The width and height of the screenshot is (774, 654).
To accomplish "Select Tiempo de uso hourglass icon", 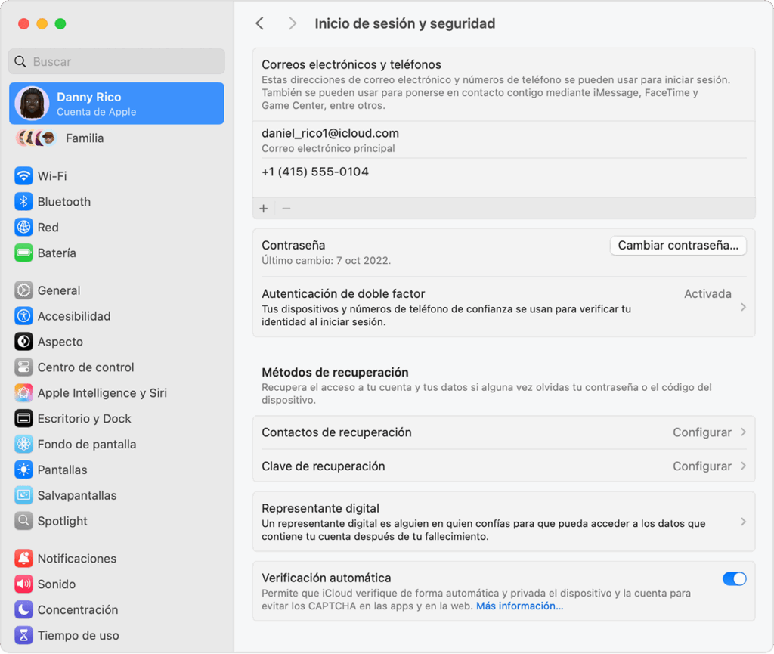I will 23,635.
